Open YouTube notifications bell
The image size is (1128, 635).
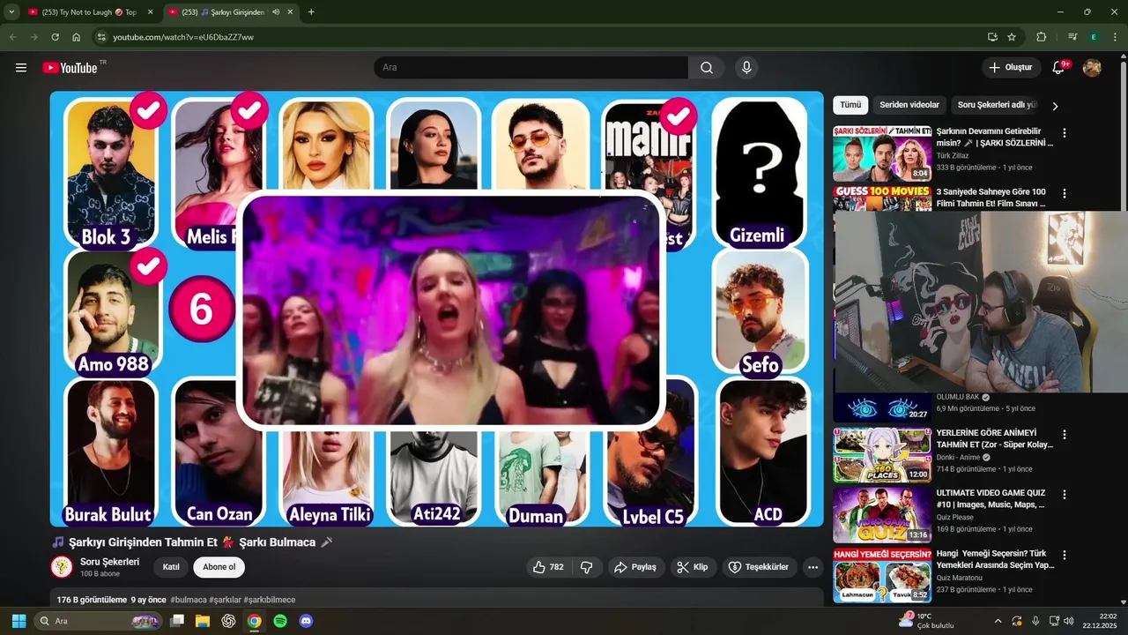coord(1059,68)
